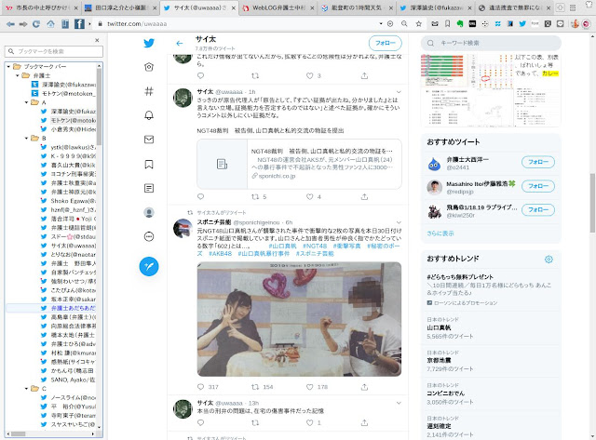Screen dimensions: 596x440
Task: Open the dropdown chevron on the NGT48裁判 tweet
Action: point(399,92)
